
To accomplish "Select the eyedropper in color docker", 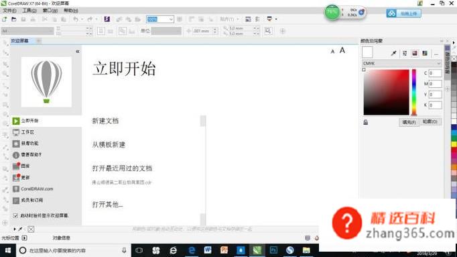I will tap(393, 53).
